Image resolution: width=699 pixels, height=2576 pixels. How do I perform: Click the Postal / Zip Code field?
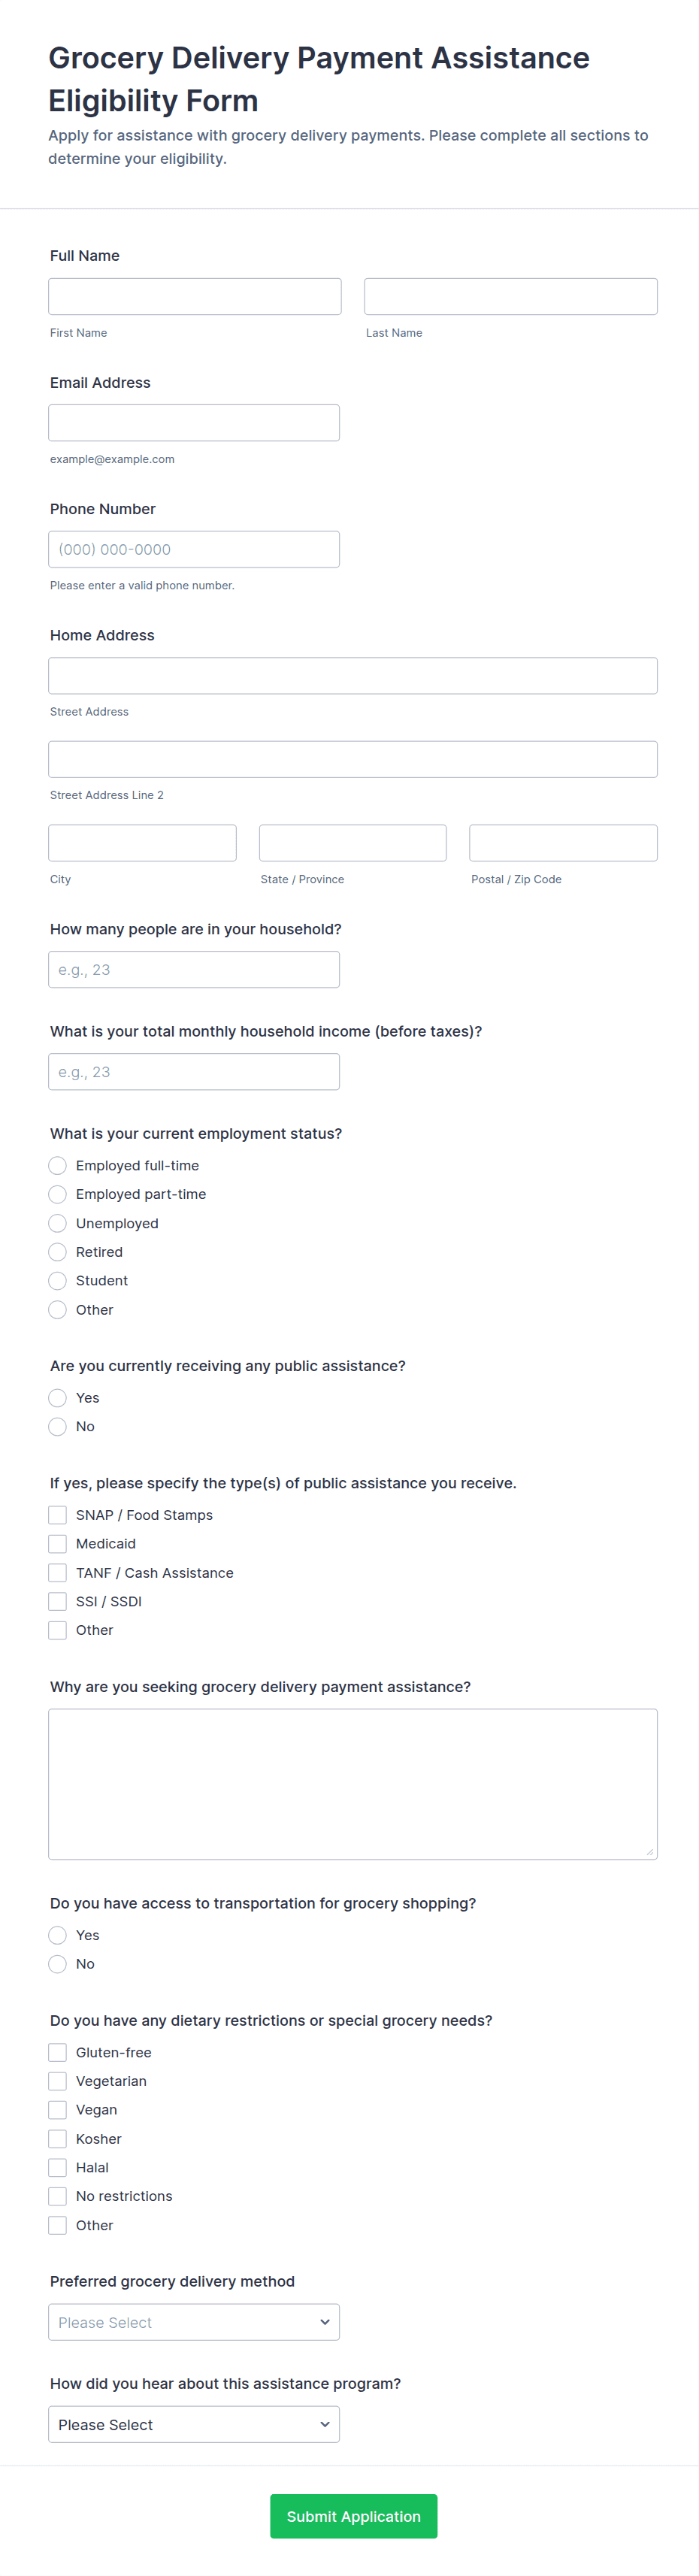pos(563,843)
